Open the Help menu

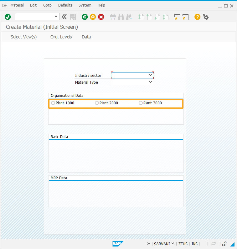pos(101,5)
